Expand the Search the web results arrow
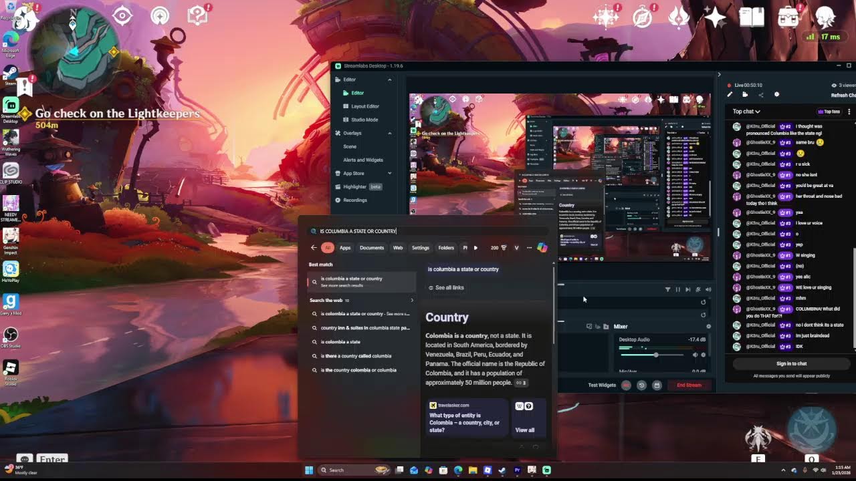The height and width of the screenshot is (481, 856). (411, 301)
